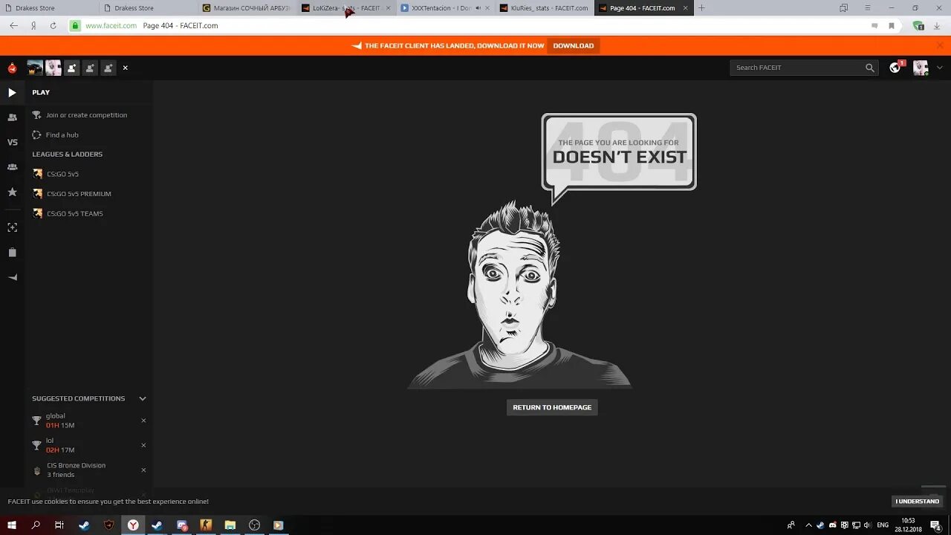Click I UNDERSTAND cookie button
951x535 pixels.
coord(918,502)
